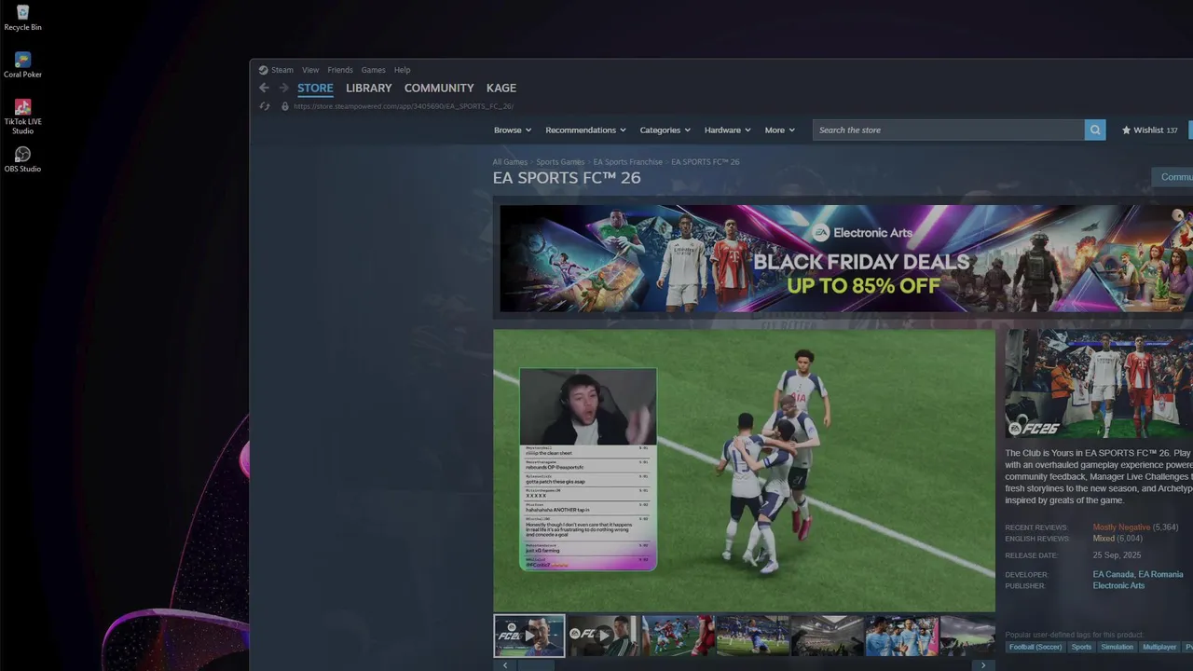
Task: Launch OBS Studio desktop icon
Action: point(22,159)
